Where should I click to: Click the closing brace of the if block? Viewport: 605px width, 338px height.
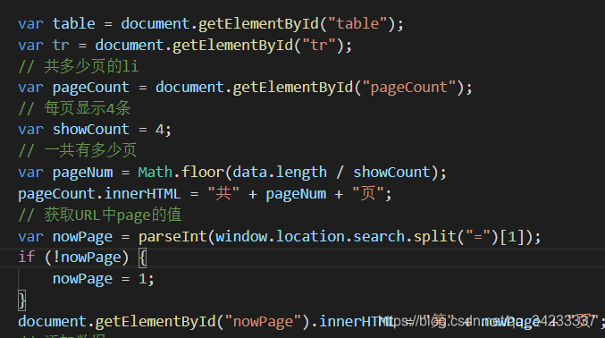pyautogui.click(x=22, y=300)
